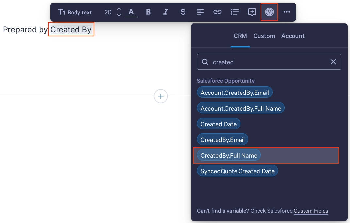Open the Body text style dropdown
The image size is (350, 223).
point(75,12)
